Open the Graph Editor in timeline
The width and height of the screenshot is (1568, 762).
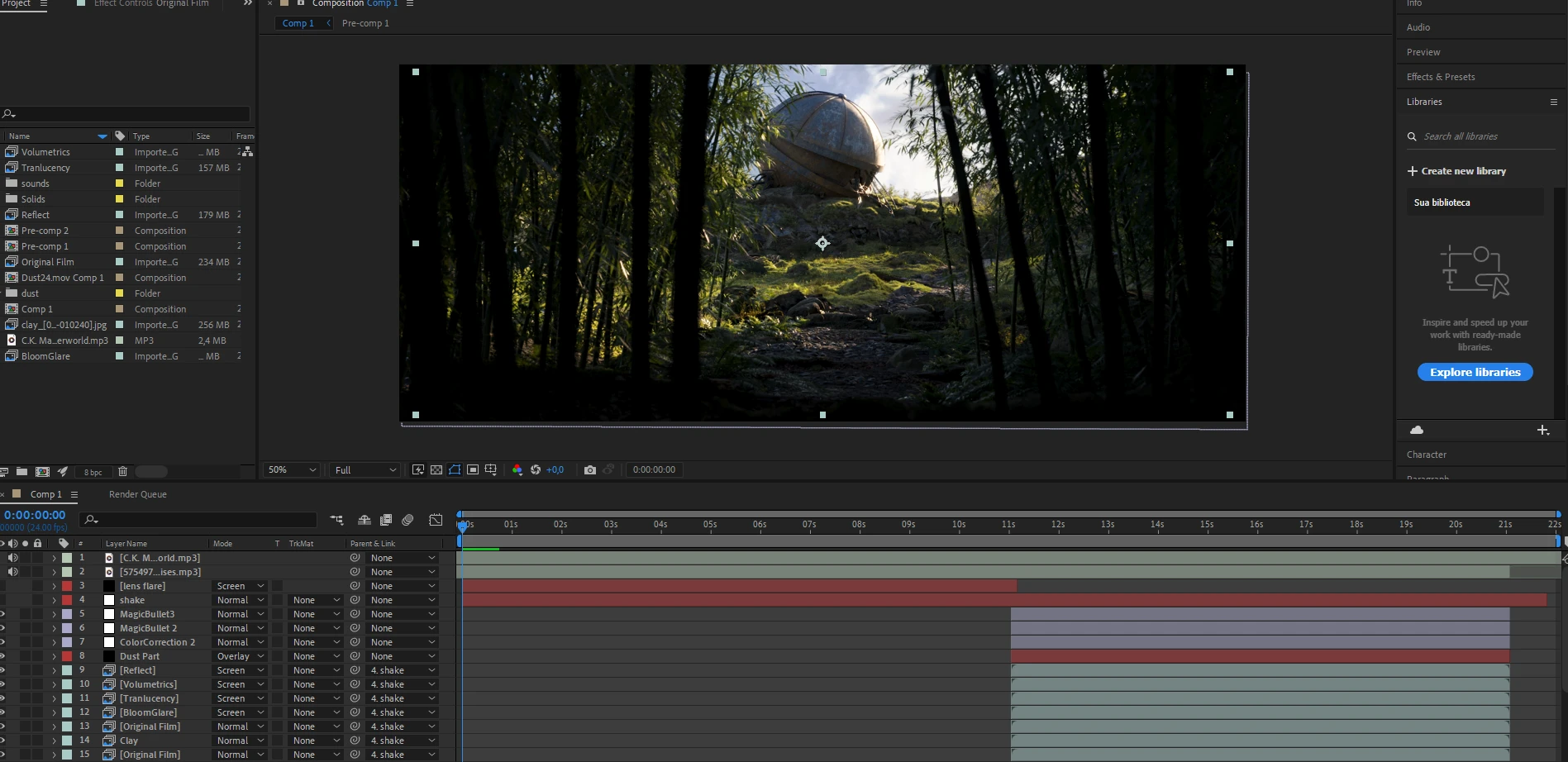(436, 520)
